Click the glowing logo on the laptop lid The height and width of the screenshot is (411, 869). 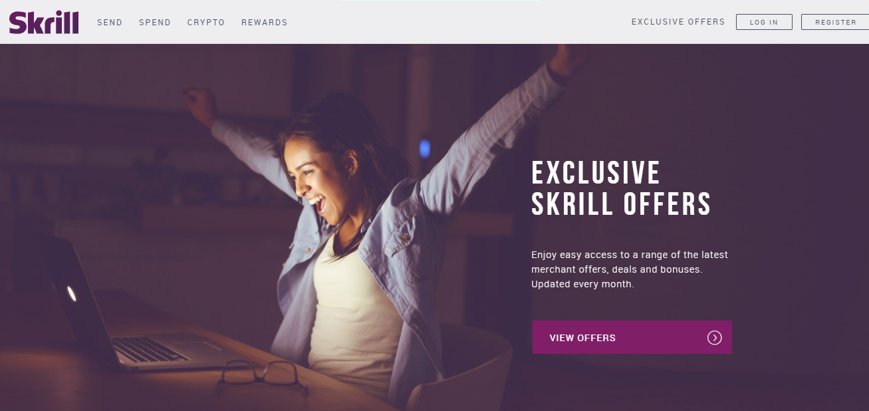pyautogui.click(x=71, y=293)
